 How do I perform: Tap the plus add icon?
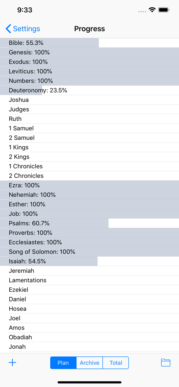12,363
